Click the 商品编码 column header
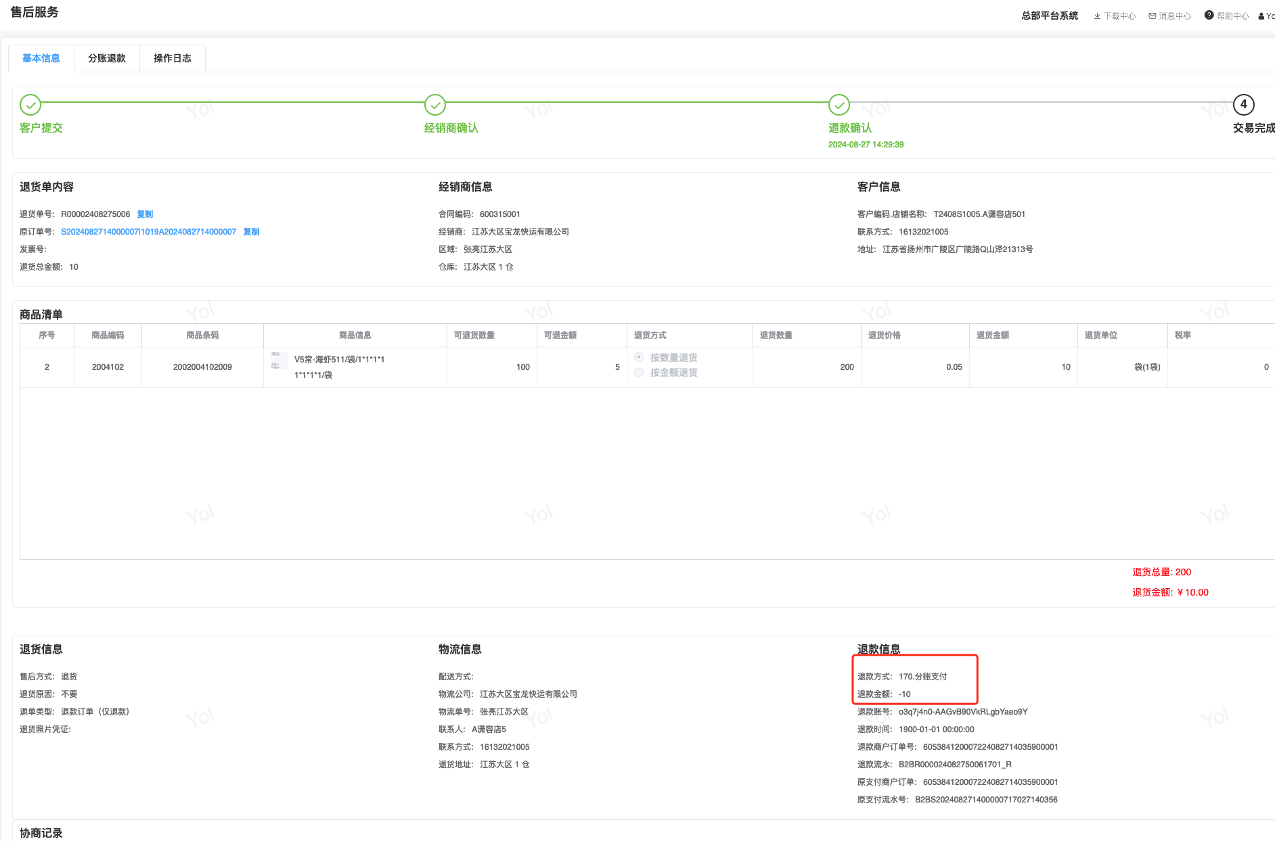Viewport: 1275px width, 841px height. click(x=108, y=335)
